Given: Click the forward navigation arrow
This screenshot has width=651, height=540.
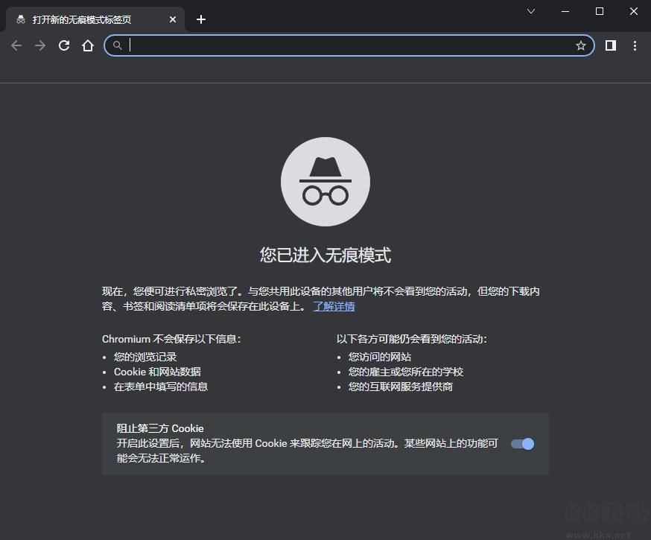Looking at the screenshot, I should coord(40,45).
